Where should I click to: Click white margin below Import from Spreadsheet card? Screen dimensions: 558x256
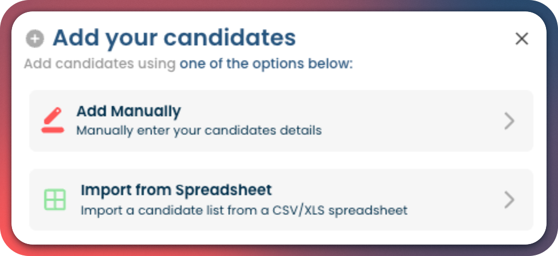click(x=281, y=237)
